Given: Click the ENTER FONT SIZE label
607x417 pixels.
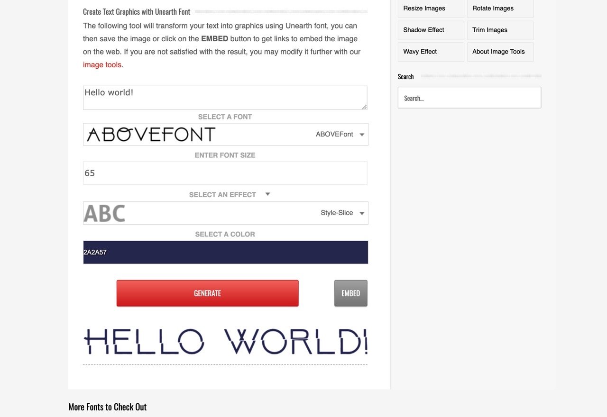Looking at the screenshot, I should click(x=225, y=155).
